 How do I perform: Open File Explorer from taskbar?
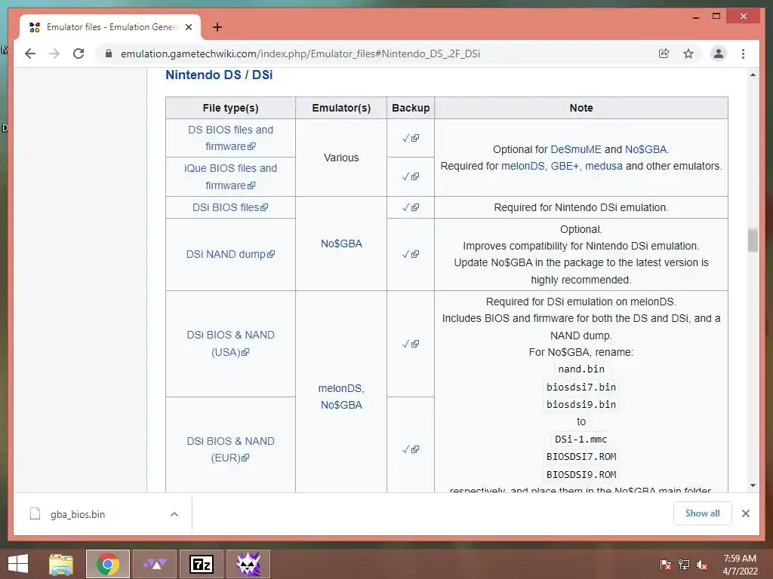61,564
